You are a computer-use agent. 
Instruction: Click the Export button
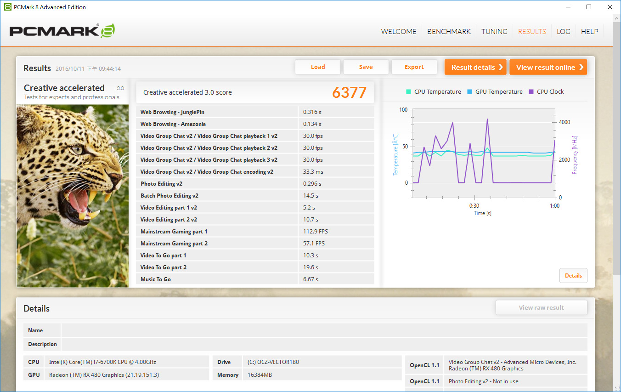[414, 67]
